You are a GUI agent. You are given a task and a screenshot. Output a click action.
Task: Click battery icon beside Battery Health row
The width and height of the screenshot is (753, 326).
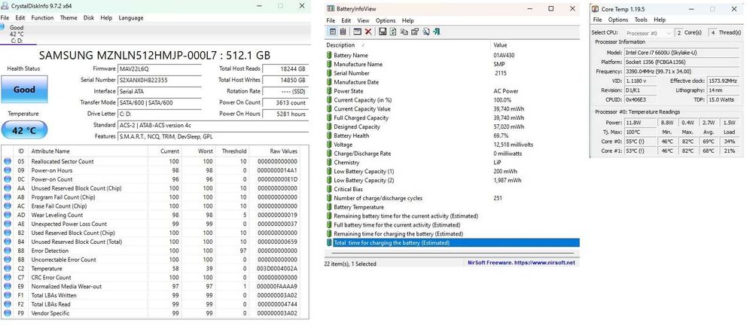(329, 136)
